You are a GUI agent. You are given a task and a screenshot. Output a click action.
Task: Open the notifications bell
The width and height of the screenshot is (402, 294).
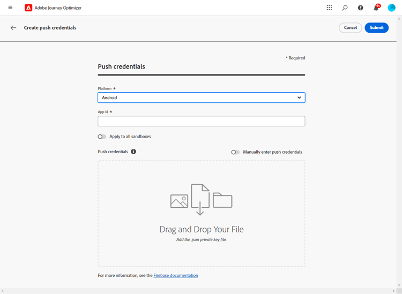coord(376,7)
